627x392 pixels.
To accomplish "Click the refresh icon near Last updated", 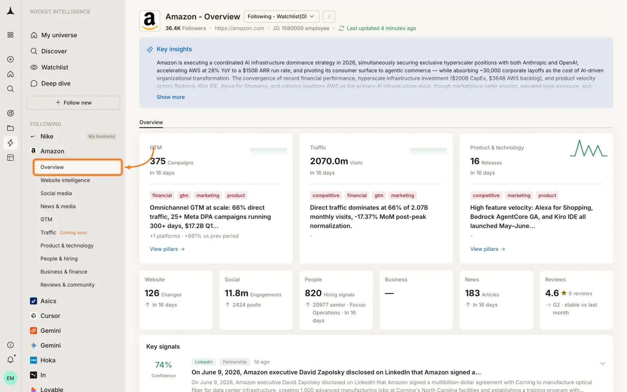I will coord(342,28).
